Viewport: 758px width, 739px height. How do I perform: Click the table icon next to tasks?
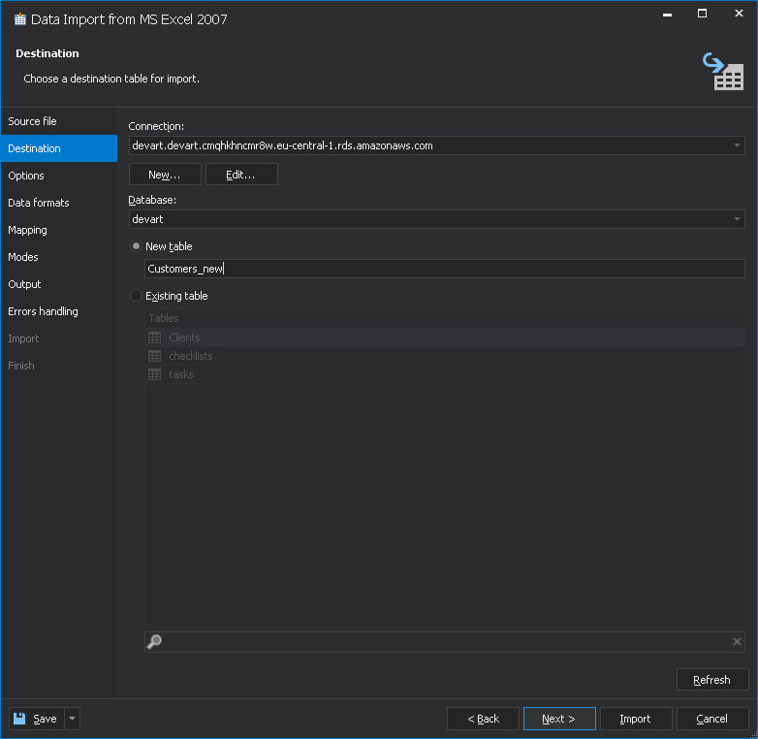(x=155, y=374)
